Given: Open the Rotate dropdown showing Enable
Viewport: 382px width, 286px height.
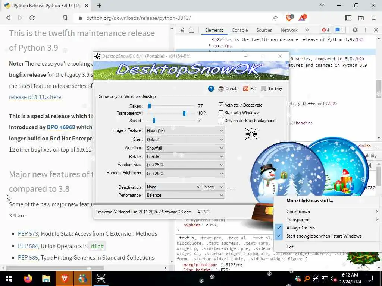Looking at the screenshot, I should [185, 156].
